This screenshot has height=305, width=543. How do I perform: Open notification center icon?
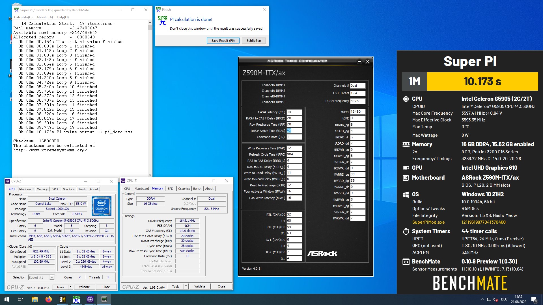point(534,299)
